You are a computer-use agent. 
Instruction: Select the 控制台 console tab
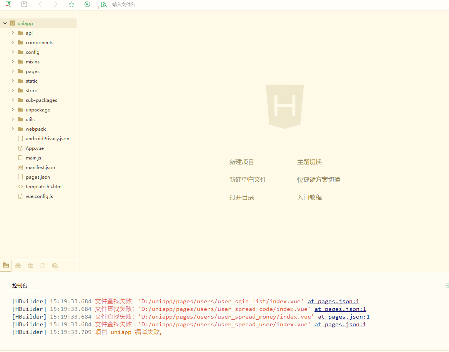20,286
